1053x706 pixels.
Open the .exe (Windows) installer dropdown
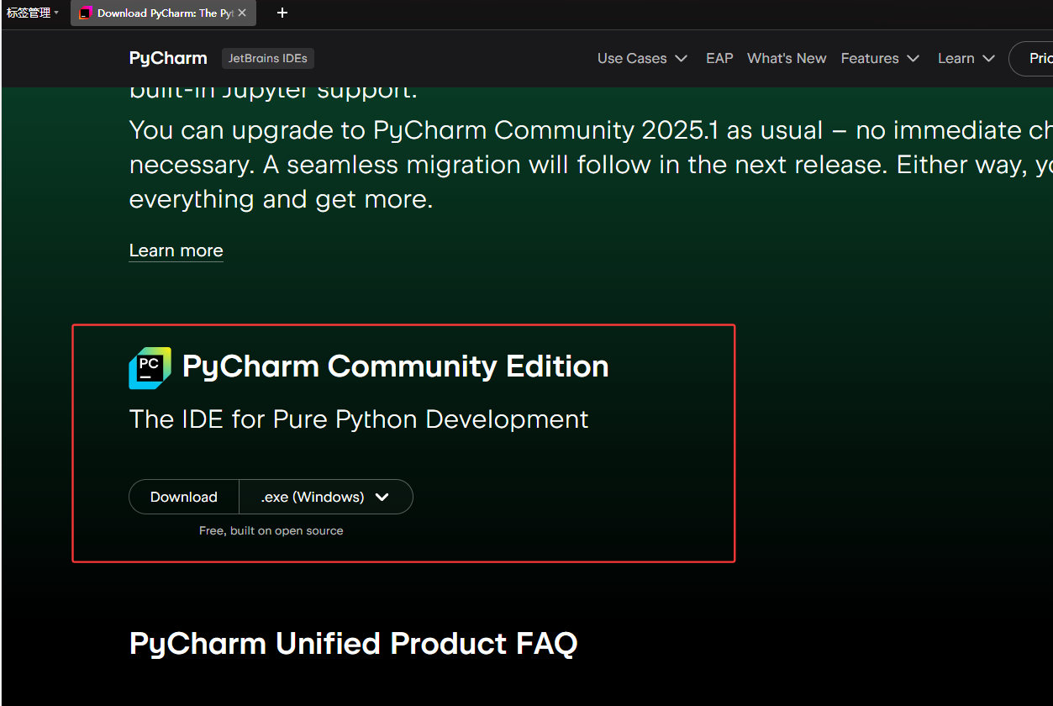click(326, 497)
